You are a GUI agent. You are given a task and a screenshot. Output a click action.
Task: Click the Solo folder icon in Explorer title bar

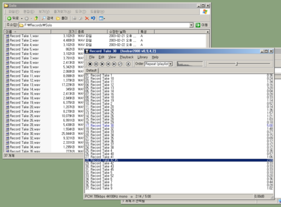6,6
